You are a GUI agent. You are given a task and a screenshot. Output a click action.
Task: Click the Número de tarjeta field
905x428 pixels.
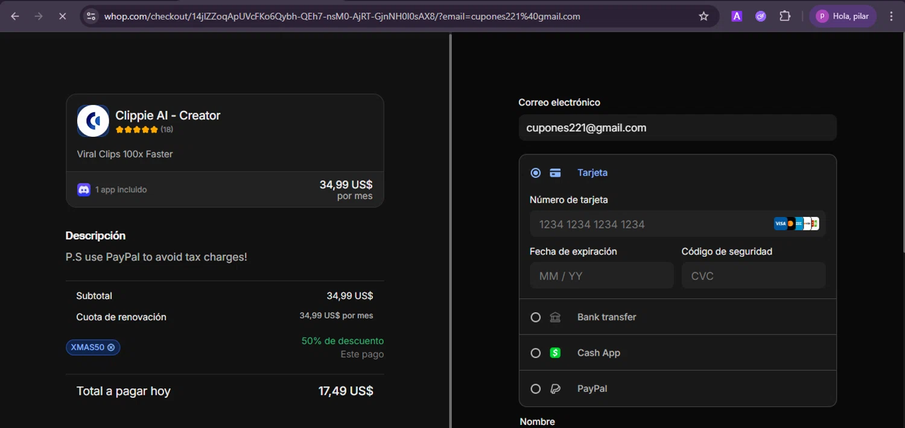[x=678, y=224]
